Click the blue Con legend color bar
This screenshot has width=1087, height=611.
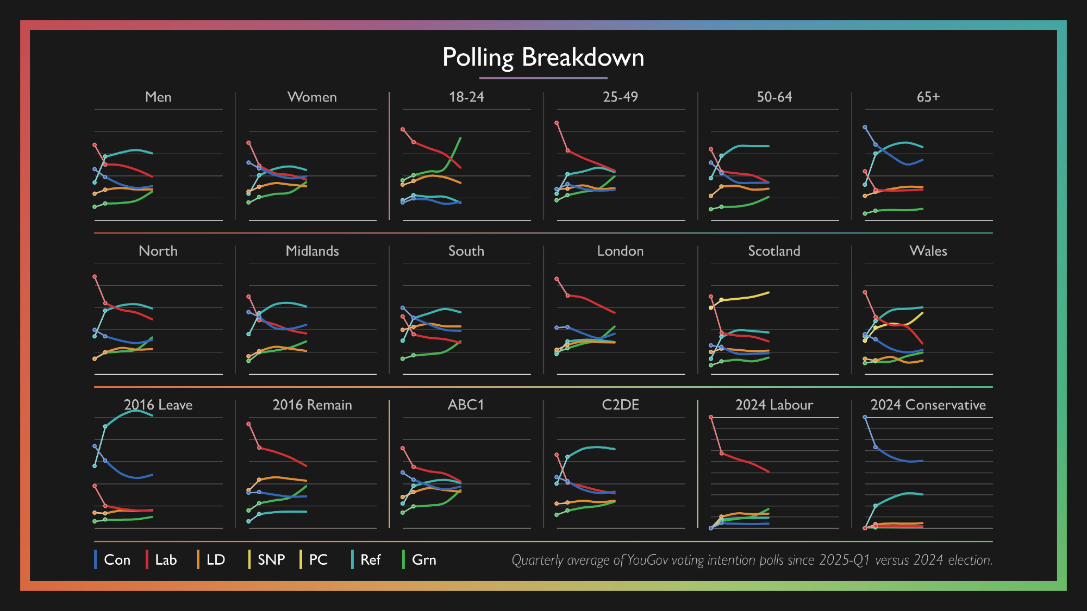coord(96,559)
